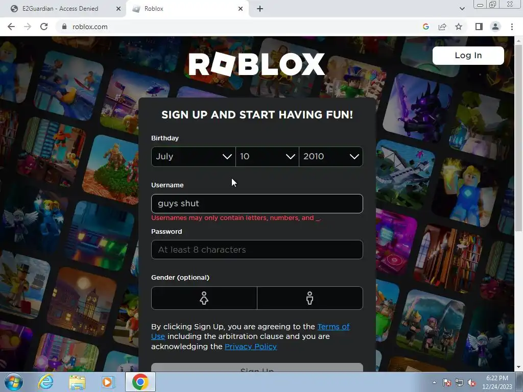
Task: Open Windows Media Player from taskbar
Action: [x=108, y=382]
